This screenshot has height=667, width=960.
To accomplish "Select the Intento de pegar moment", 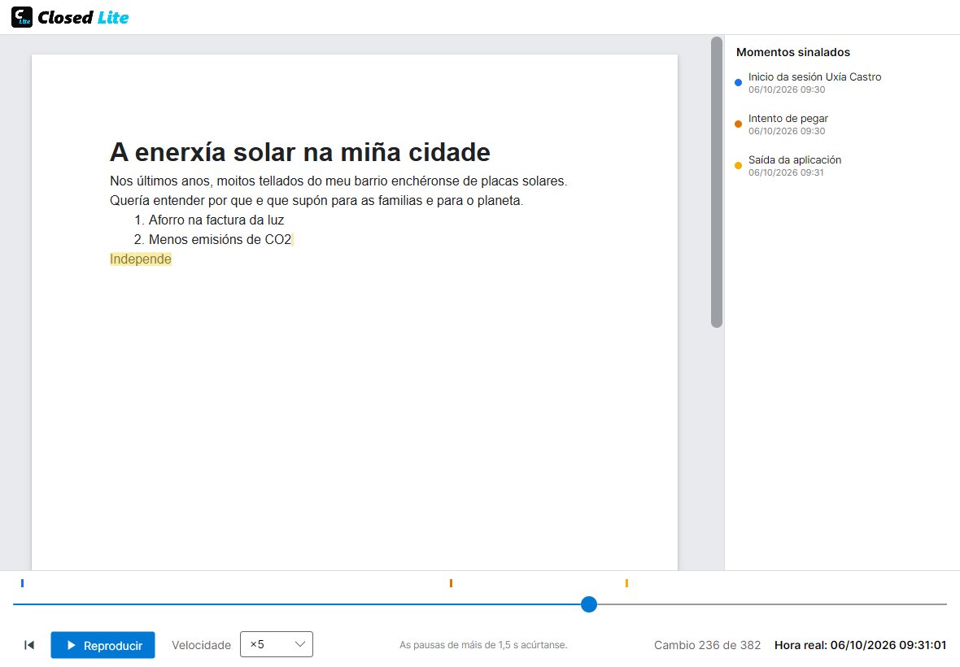I will (x=788, y=124).
